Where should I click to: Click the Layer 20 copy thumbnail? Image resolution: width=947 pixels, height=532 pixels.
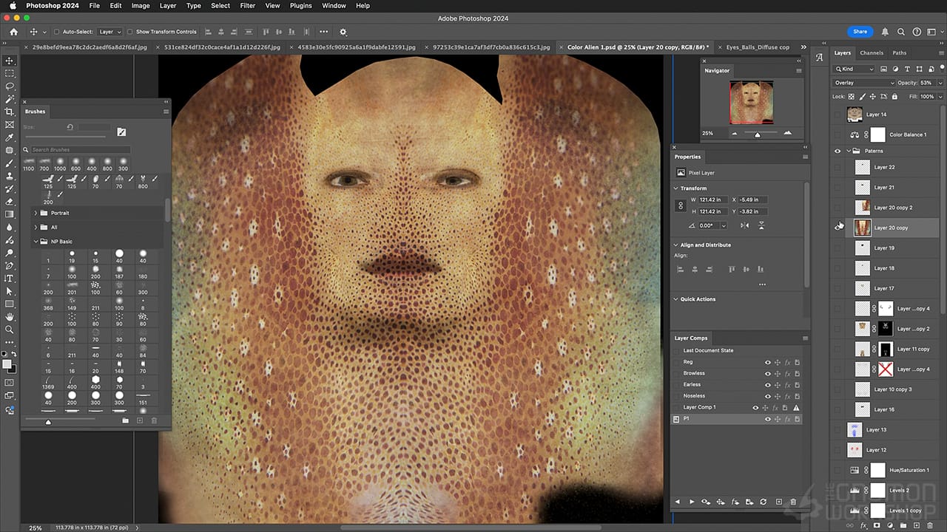[862, 228]
